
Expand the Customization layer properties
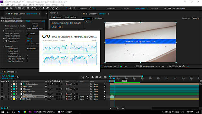11,84
